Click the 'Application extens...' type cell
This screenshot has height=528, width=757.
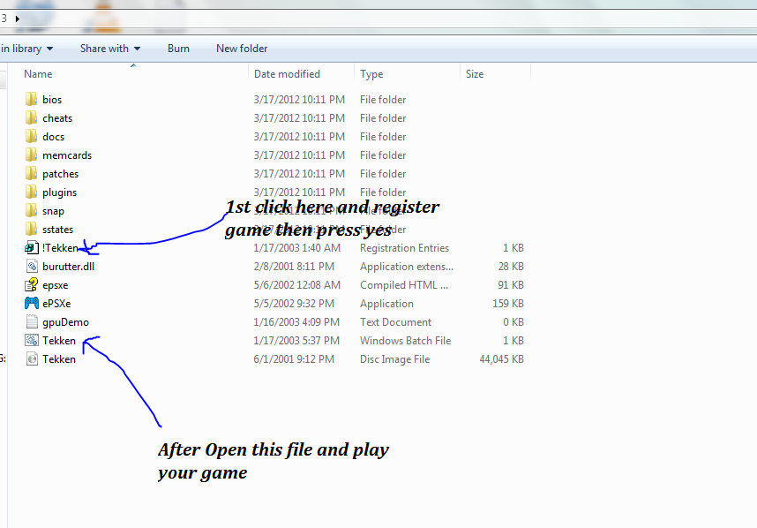(x=407, y=266)
